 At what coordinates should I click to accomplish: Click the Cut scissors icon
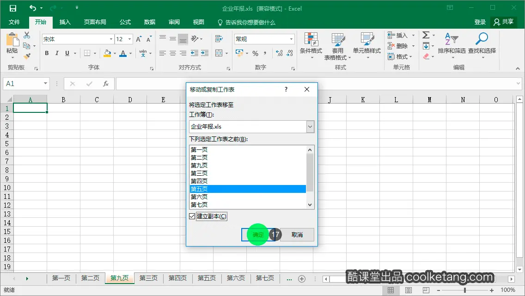point(27,35)
